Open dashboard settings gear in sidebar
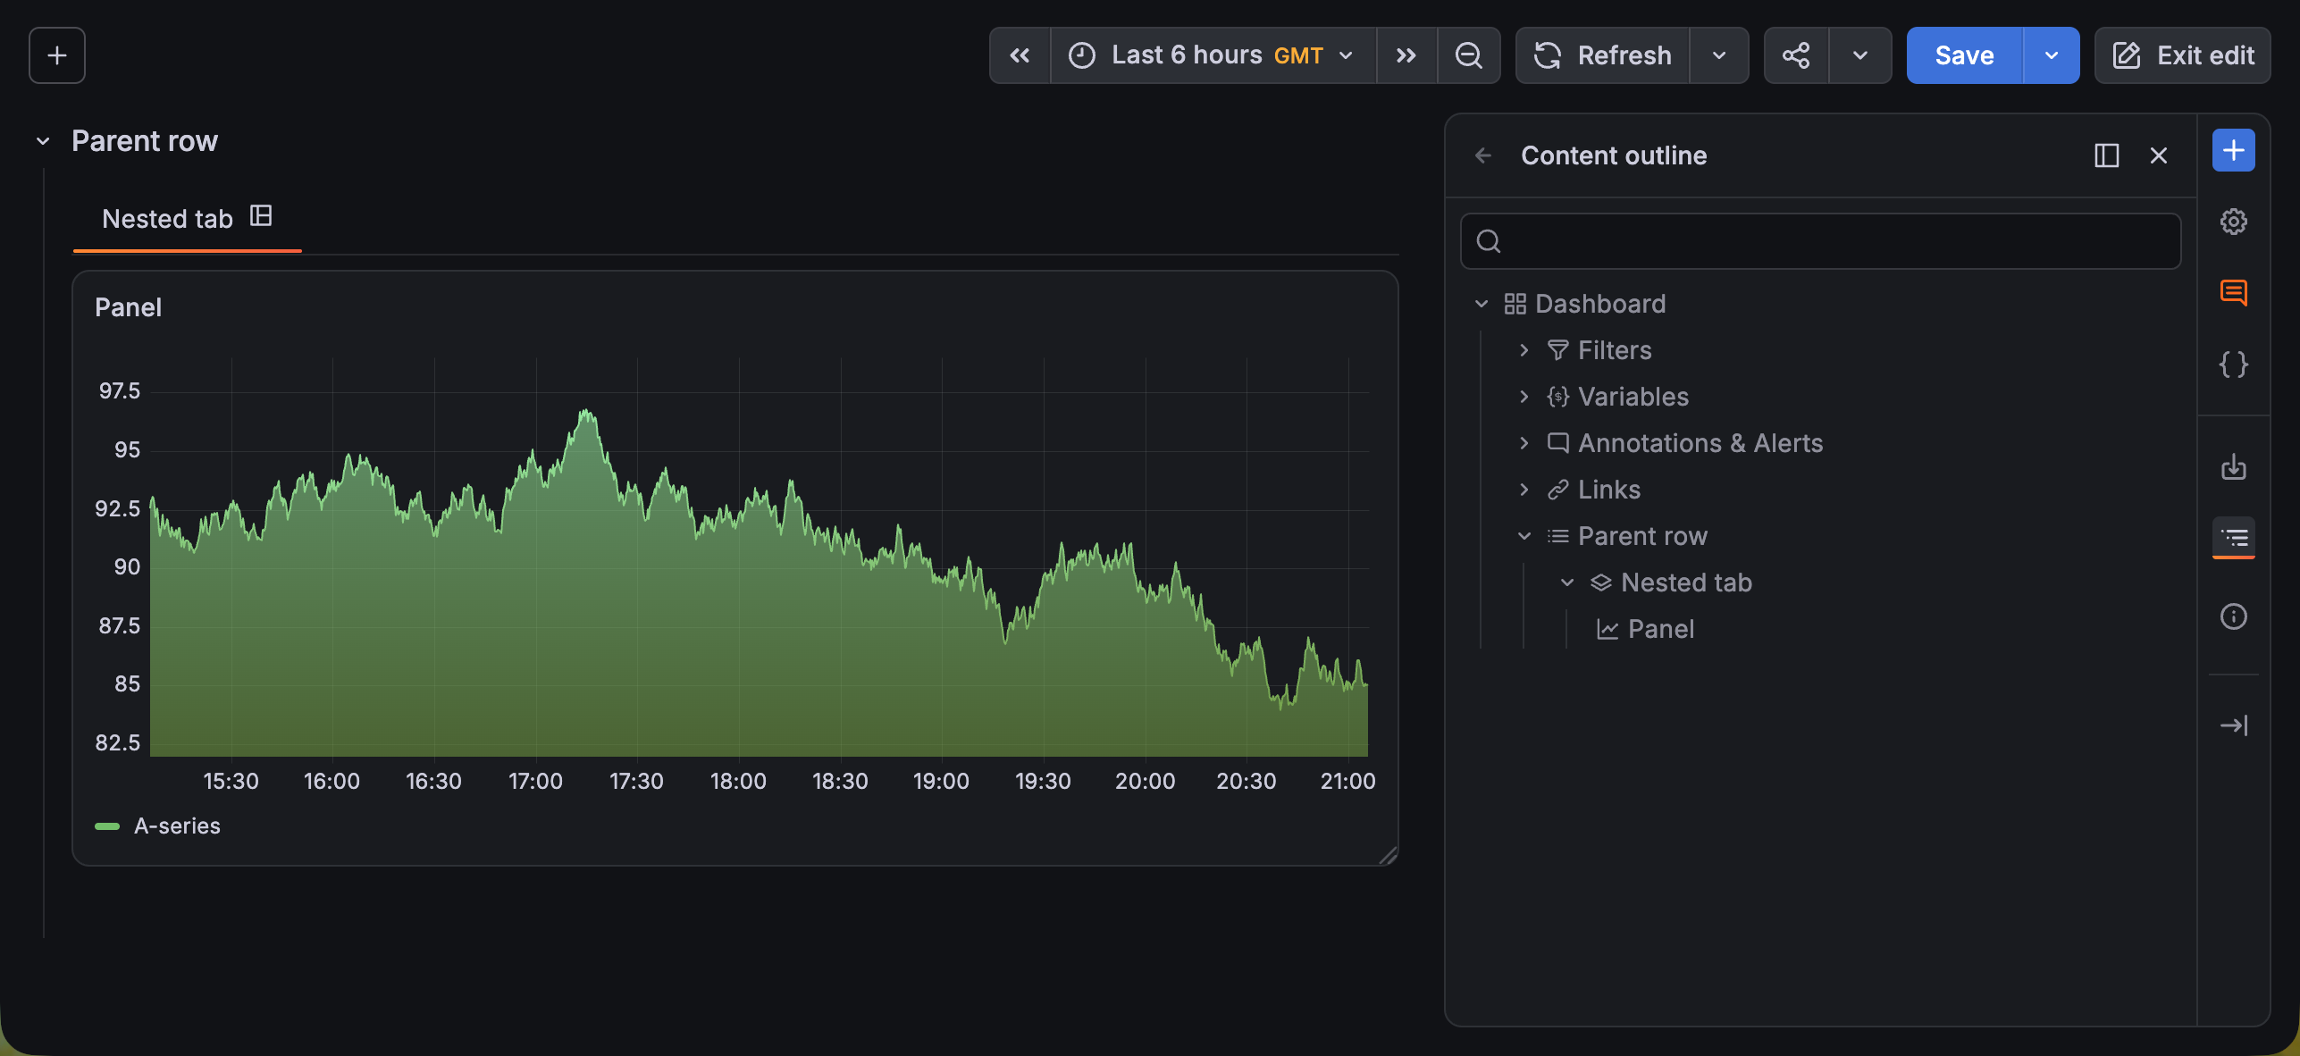The width and height of the screenshot is (2300, 1056). pos(2234,222)
